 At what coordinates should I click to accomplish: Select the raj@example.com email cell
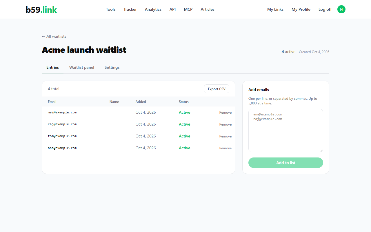(62, 124)
